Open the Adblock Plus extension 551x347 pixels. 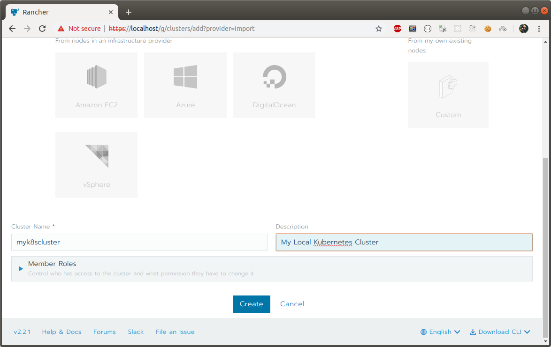pyautogui.click(x=398, y=29)
